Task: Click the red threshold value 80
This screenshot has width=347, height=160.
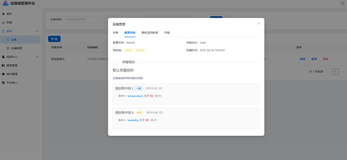Action: pyautogui.click(x=151, y=96)
